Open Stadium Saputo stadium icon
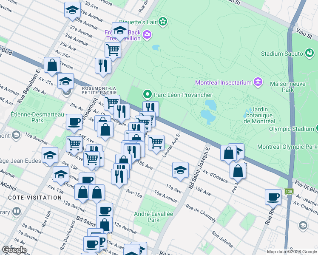The image size is (318, 255). point(309,53)
